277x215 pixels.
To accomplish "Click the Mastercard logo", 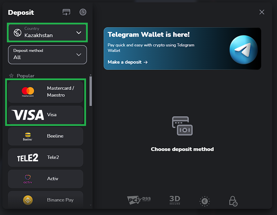I will (x=28, y=92).
